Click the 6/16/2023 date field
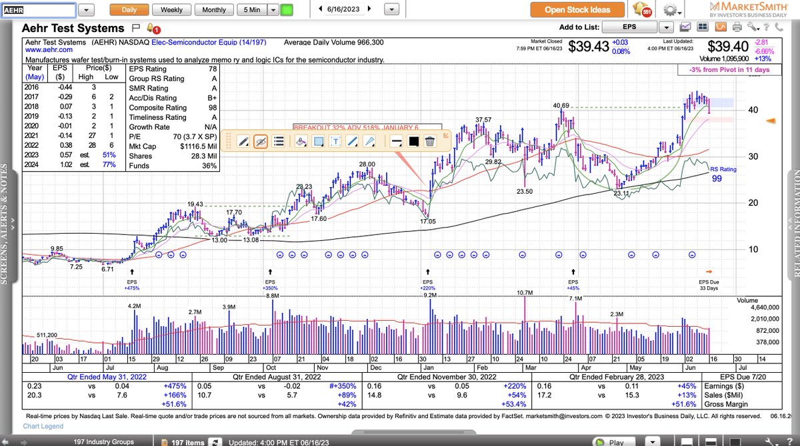 point(345,9)
